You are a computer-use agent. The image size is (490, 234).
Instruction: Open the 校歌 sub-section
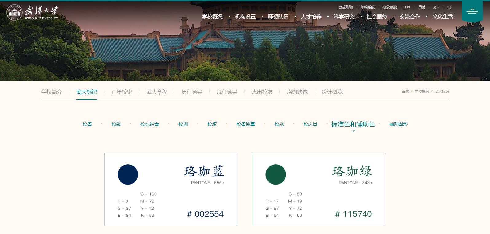click(x=279, y=124)
